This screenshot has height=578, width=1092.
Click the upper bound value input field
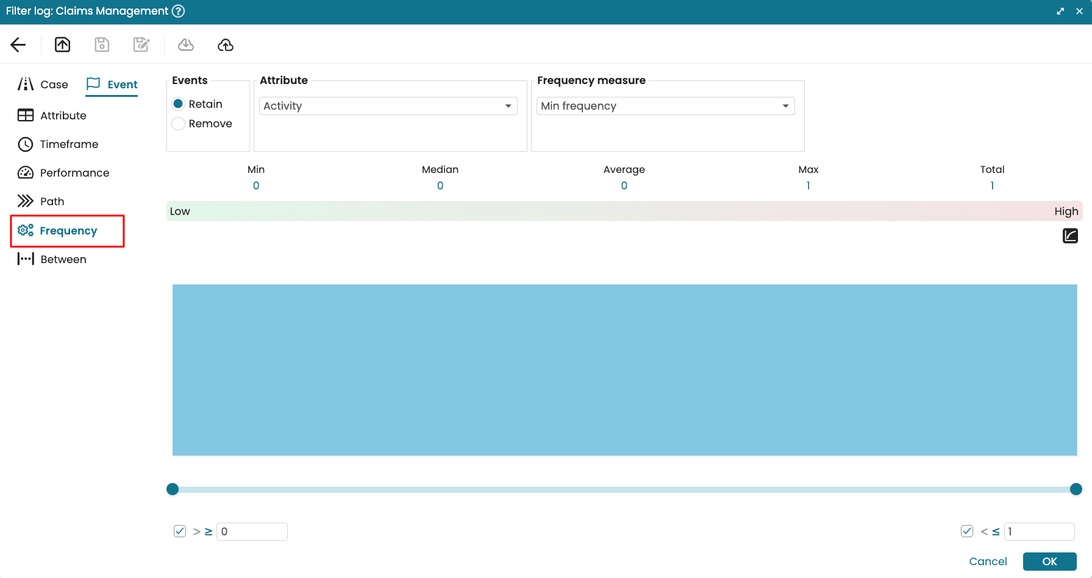[x=1039, y=532]
